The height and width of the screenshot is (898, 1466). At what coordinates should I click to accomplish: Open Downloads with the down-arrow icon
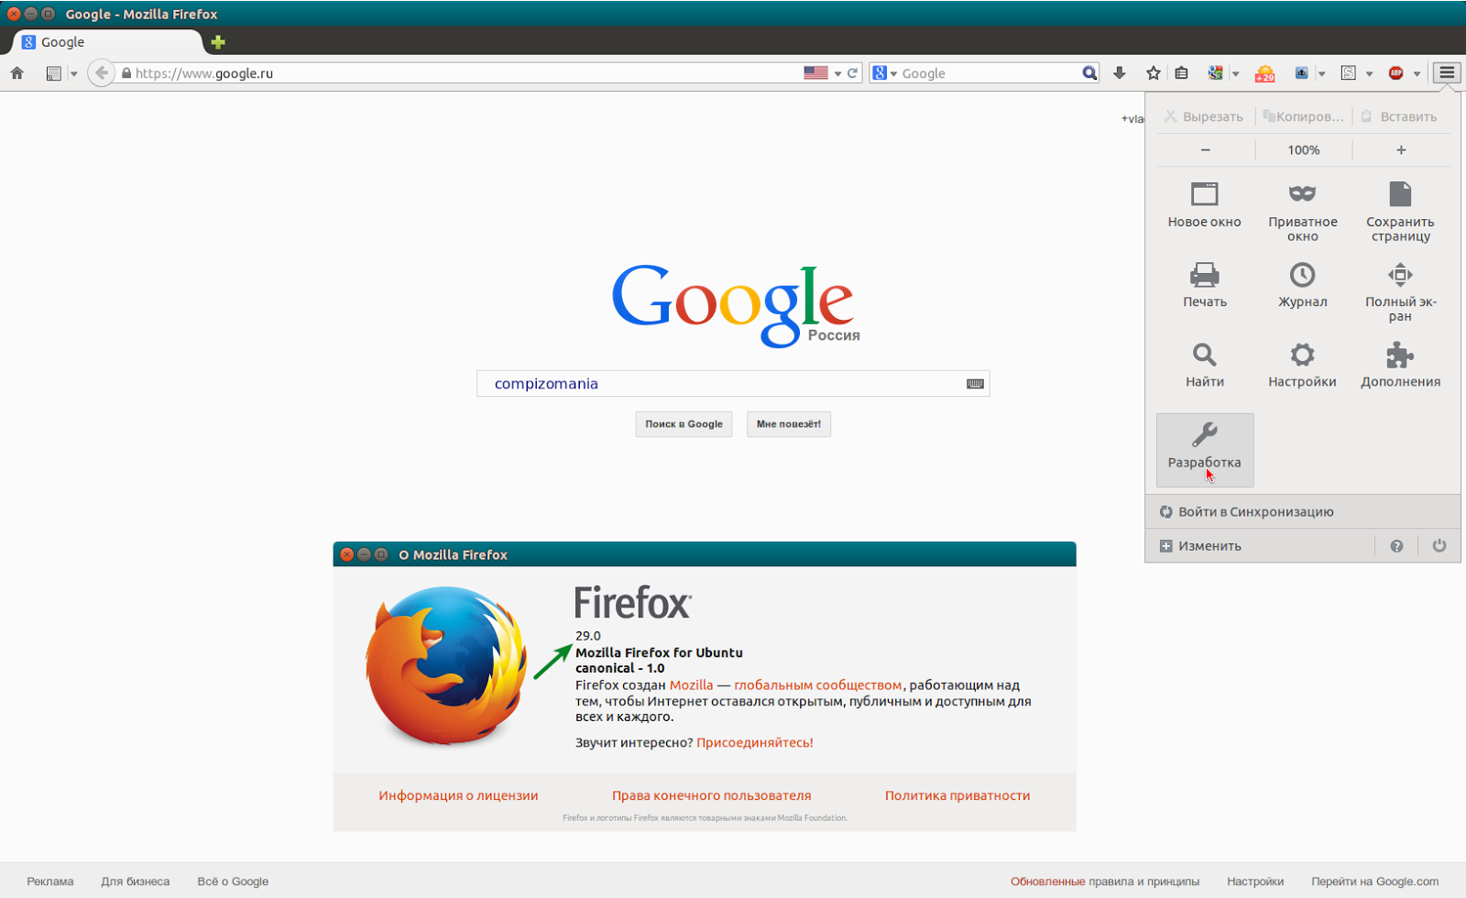click(1120, 73)
